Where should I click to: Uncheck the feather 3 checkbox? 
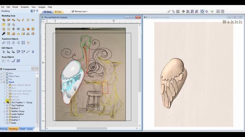tap(7, 108)
